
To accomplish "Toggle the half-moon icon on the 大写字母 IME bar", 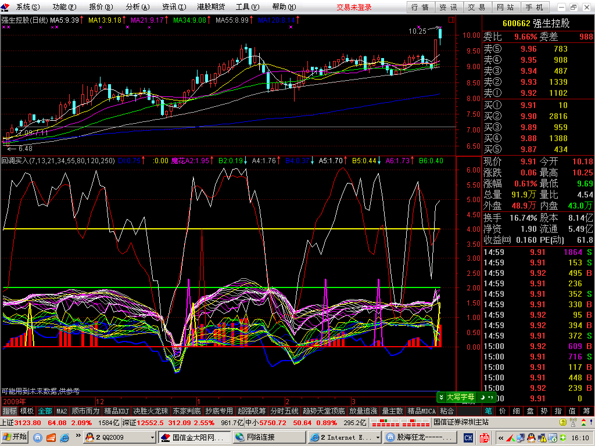I will pos(482,397).
